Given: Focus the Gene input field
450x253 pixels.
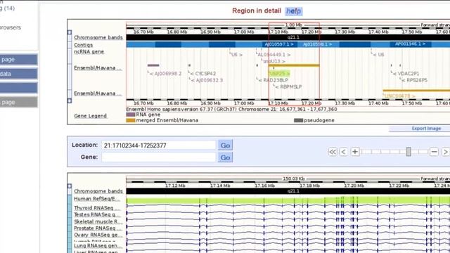Looking at the screenshot, I should pos(158,157).
